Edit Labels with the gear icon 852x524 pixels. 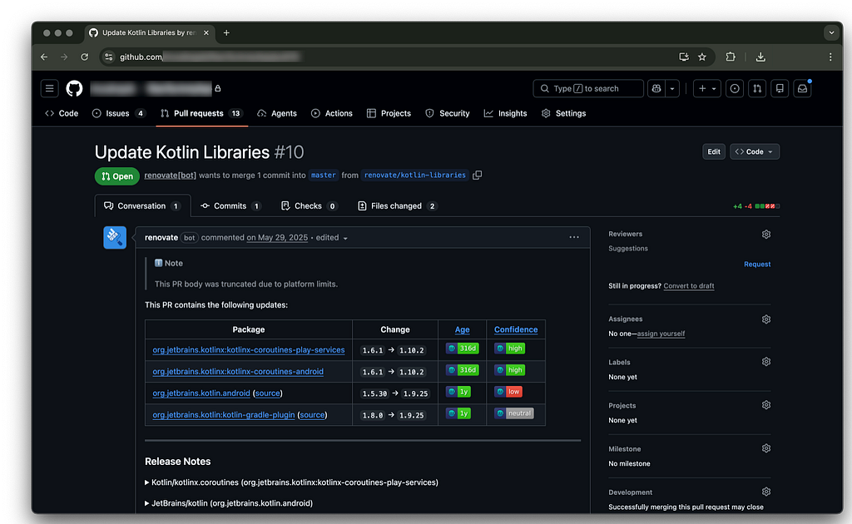[x=766, y=362]
